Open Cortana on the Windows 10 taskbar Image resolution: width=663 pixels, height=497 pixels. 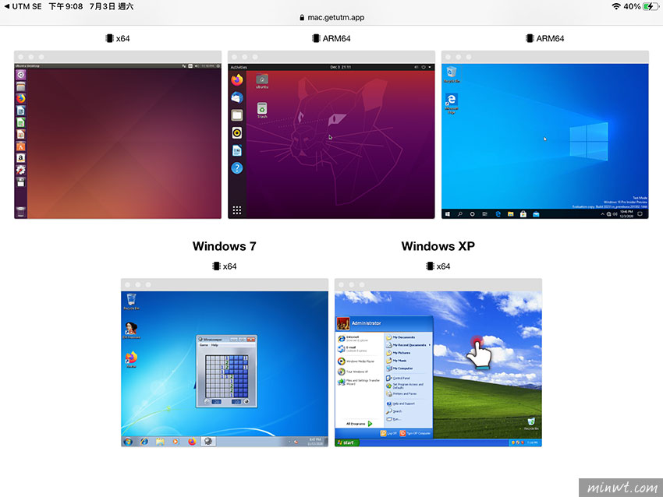[x=473, y=214]
